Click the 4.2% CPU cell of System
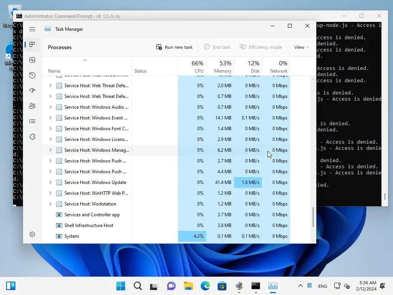Viewport: 393px width, 295px height. 192,236
